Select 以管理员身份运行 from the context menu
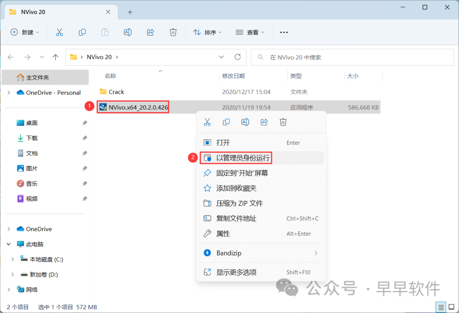459x313 pixels. (x=243, y=158)
